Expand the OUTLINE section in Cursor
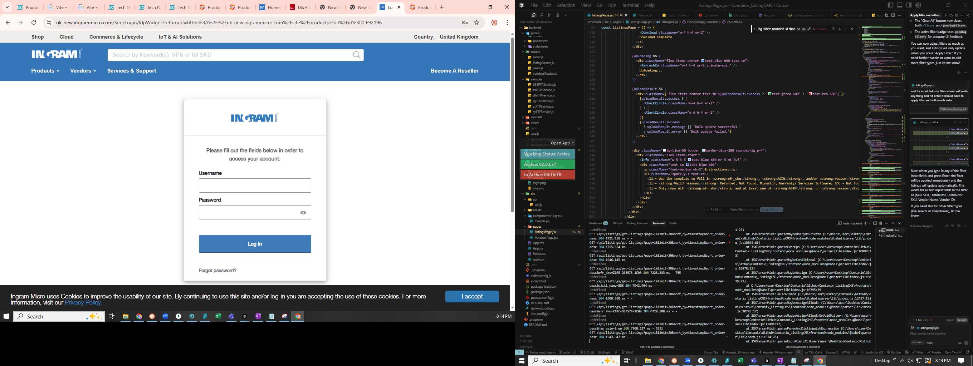 [x=525, y=336]
